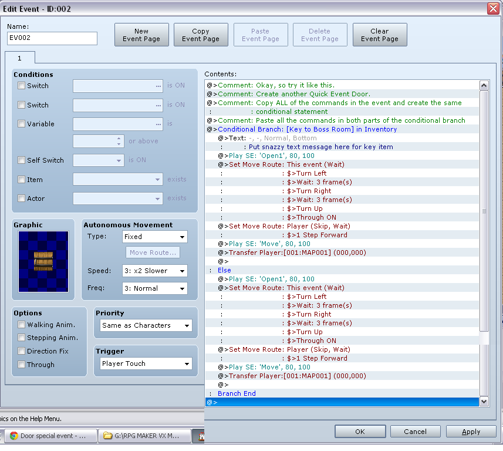Open the movement Type dropdown set to Fixed
The height and width of the screenshot is (451, 503).
tap(154, 237)
